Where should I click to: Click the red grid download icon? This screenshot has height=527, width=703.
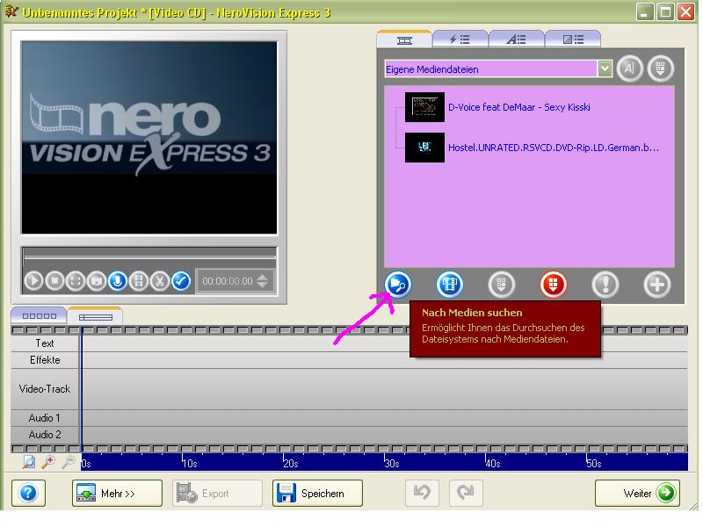554,284
